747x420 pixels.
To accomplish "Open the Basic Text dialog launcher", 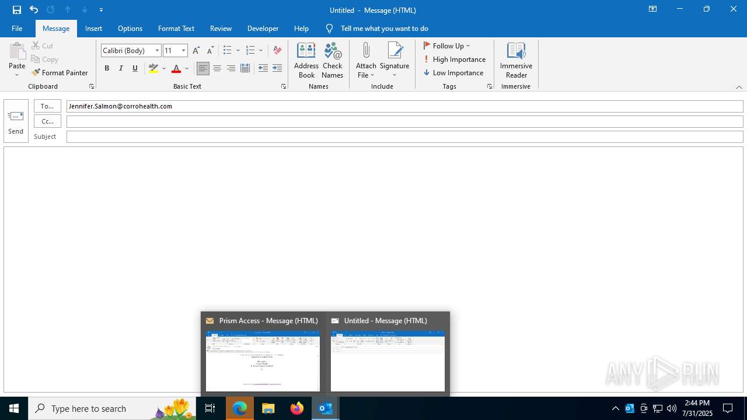I will [284, 86].
